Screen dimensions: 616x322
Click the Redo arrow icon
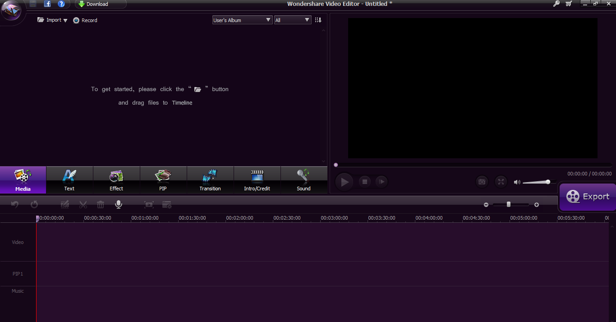(x=34, y=205)
